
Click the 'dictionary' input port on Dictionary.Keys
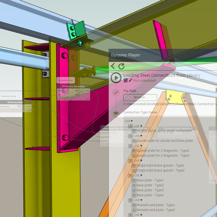(x=10, y=106)
